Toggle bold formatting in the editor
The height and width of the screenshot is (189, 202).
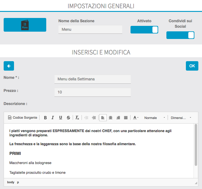pos(45,117)
